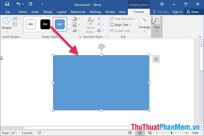204x136 pixels.
Task: Open Text Direction options
Action: [122, 19]
